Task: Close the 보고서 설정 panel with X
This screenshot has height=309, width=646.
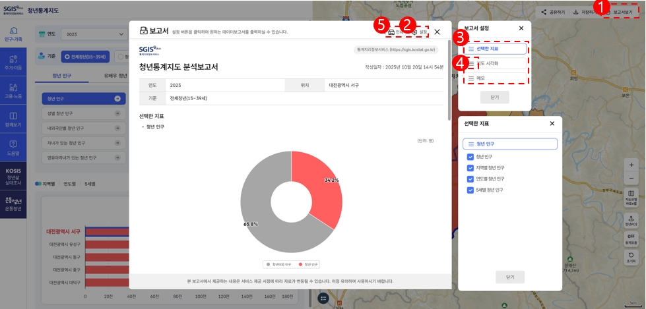Action: coord(521,28)
